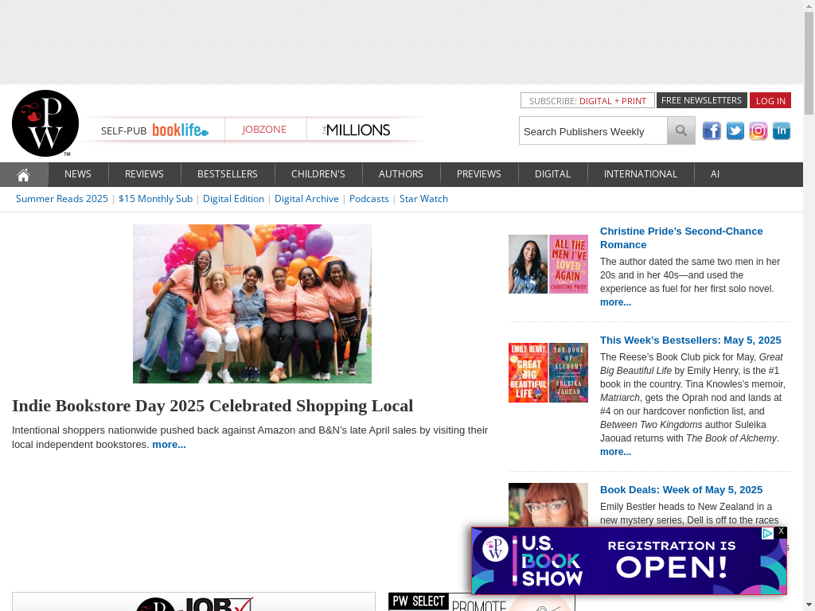Click Christine Pride portrait thumbnail
The width and height of the screenshot is (815, 611).
tap(528, 264)
